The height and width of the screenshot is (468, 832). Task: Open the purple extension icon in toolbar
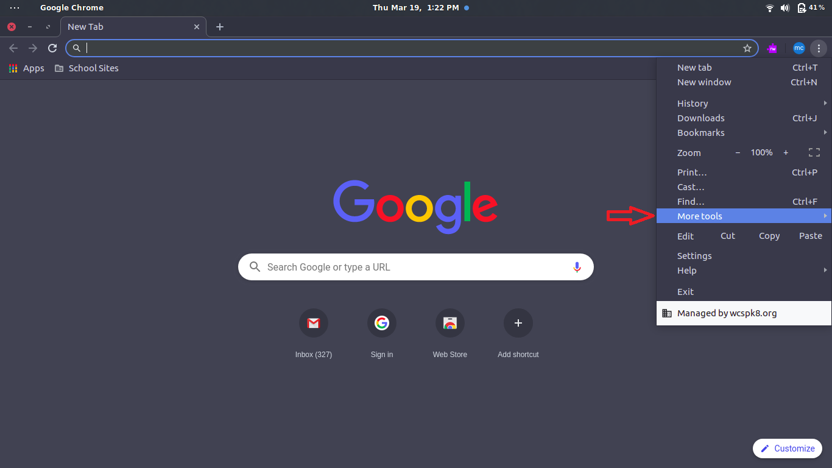tap(772, 48)
